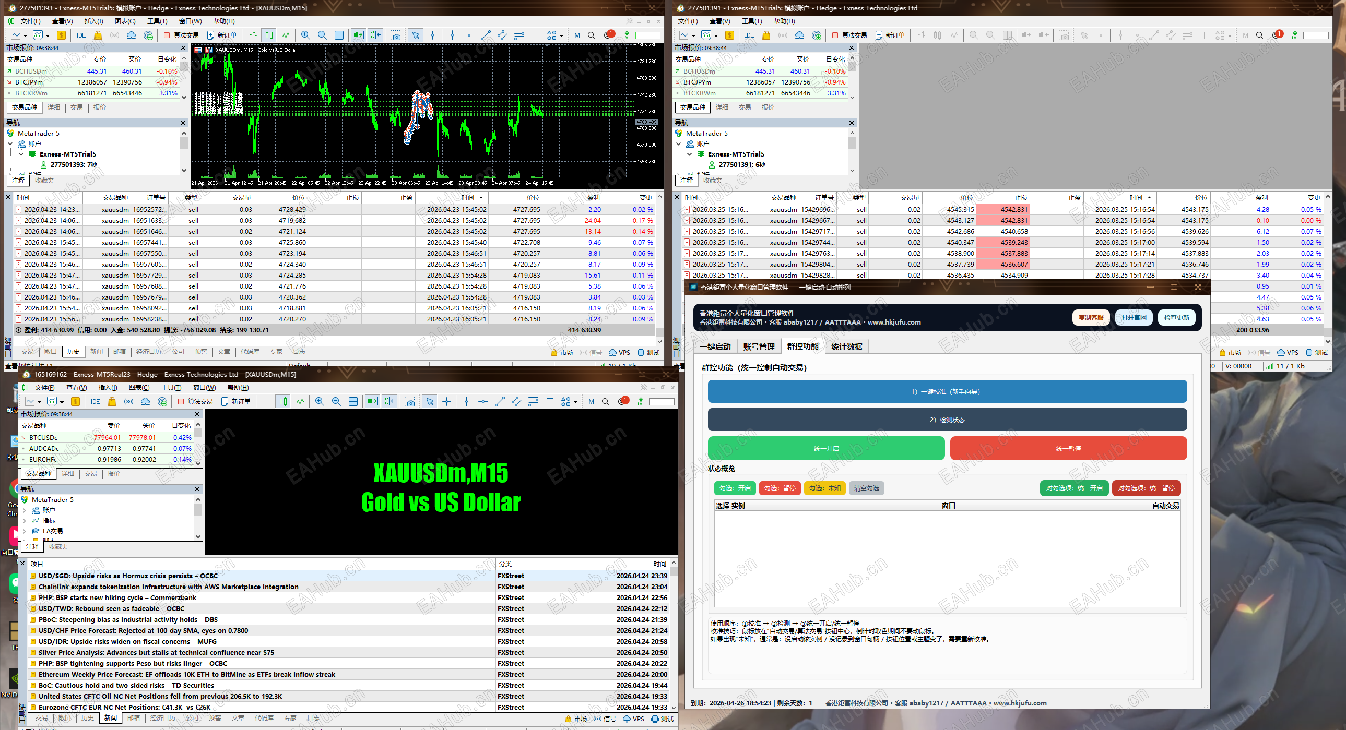This screenshot has width=1346, height=730.
Task: Click the zoom in icon in the 277501393 window toolbar
Action: click(305, 35)
